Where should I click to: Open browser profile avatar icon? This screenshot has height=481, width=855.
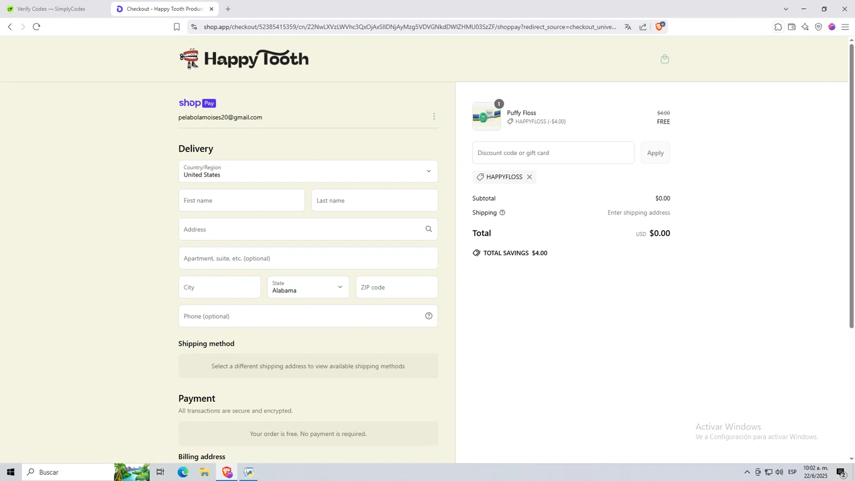(832, 27)
